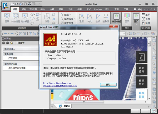Viewport: 158px width, 114px height.
Task: Print using the printer icon
Action: pyautogui.click(x=29, y=4)
